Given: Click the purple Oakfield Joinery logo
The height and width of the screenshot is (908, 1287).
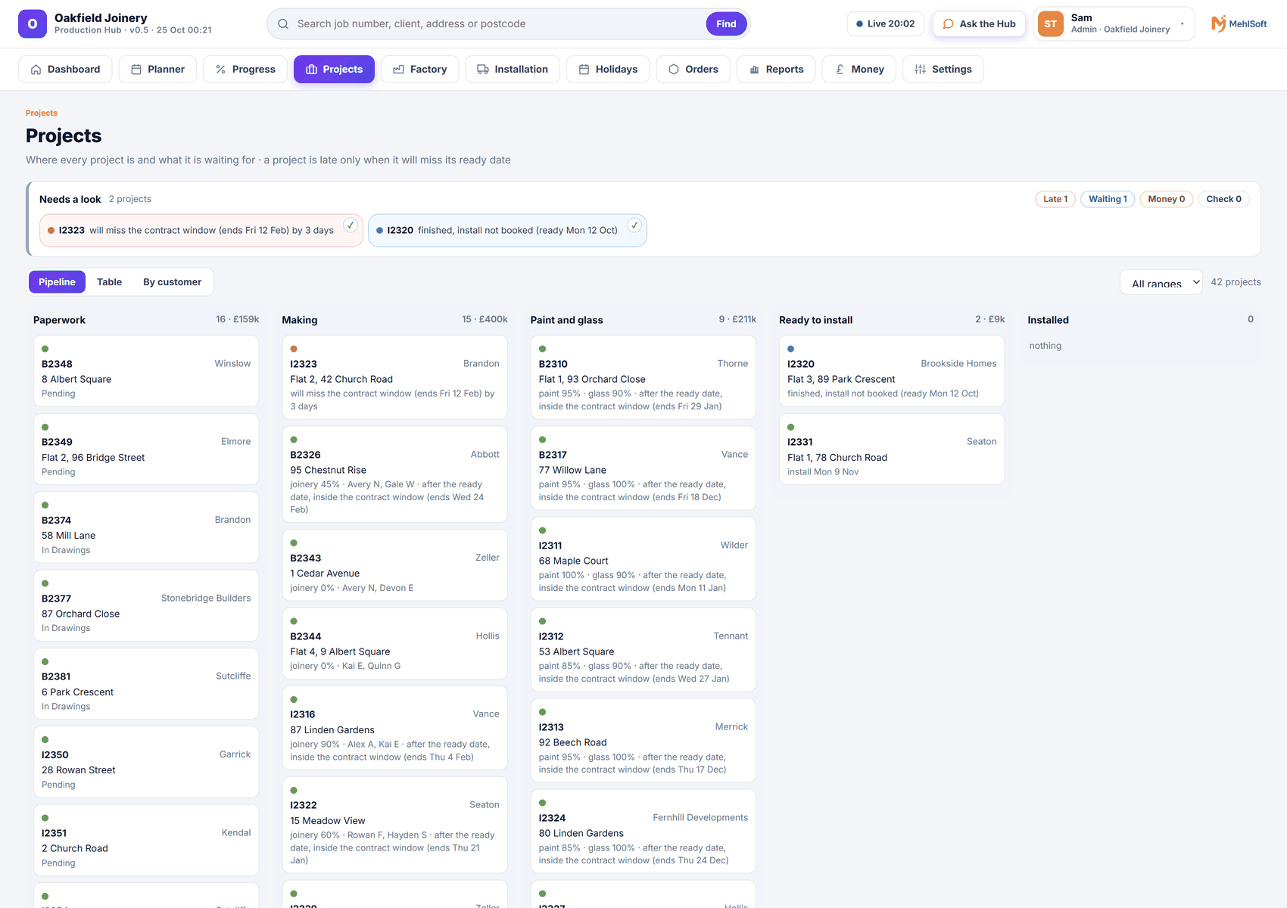Looking at the screenshot, I should [x=33, y=24].
